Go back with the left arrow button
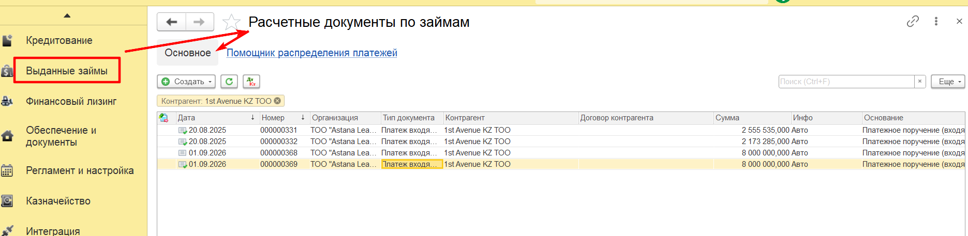Screen dimensions: 968x236 (x=171, y=22)
